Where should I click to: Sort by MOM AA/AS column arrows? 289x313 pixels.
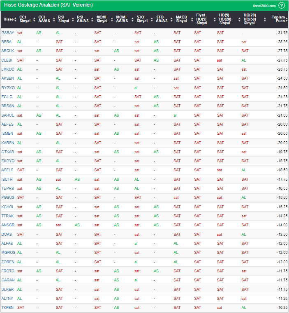tap(132, 19)
